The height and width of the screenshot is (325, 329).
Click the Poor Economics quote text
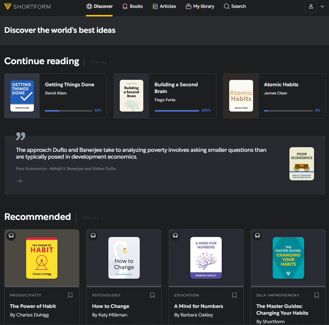pyautogui.click(x=141, y=153)
